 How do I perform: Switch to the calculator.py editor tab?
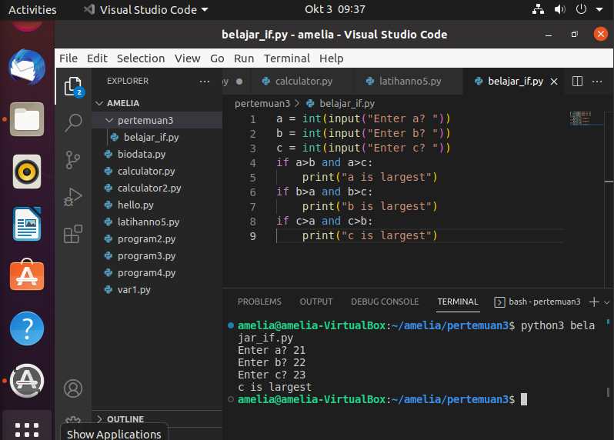coord(302,81)
